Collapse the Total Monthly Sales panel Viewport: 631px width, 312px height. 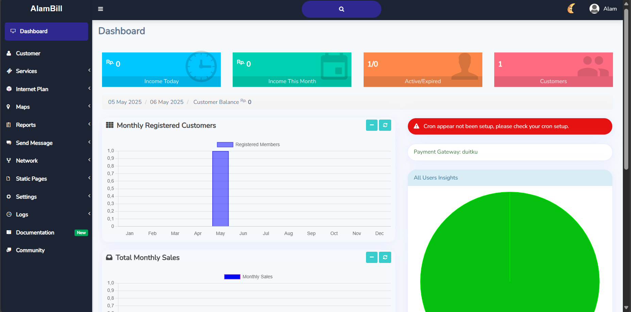[x=372, y=257]
